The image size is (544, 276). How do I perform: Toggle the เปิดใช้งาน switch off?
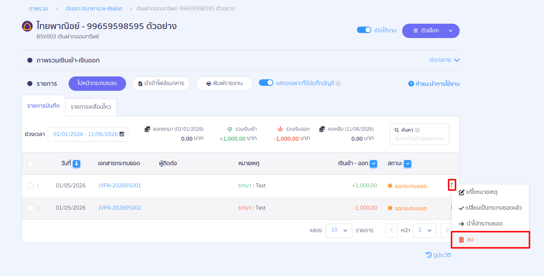click(364, 30)
